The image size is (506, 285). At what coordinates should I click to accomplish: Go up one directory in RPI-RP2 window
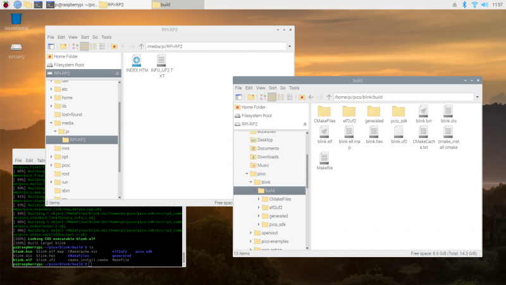coord(142,46)
